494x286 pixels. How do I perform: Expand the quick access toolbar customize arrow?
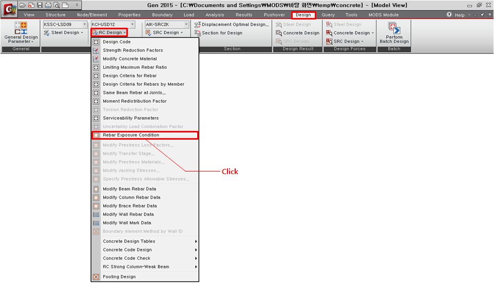[77, 5]
